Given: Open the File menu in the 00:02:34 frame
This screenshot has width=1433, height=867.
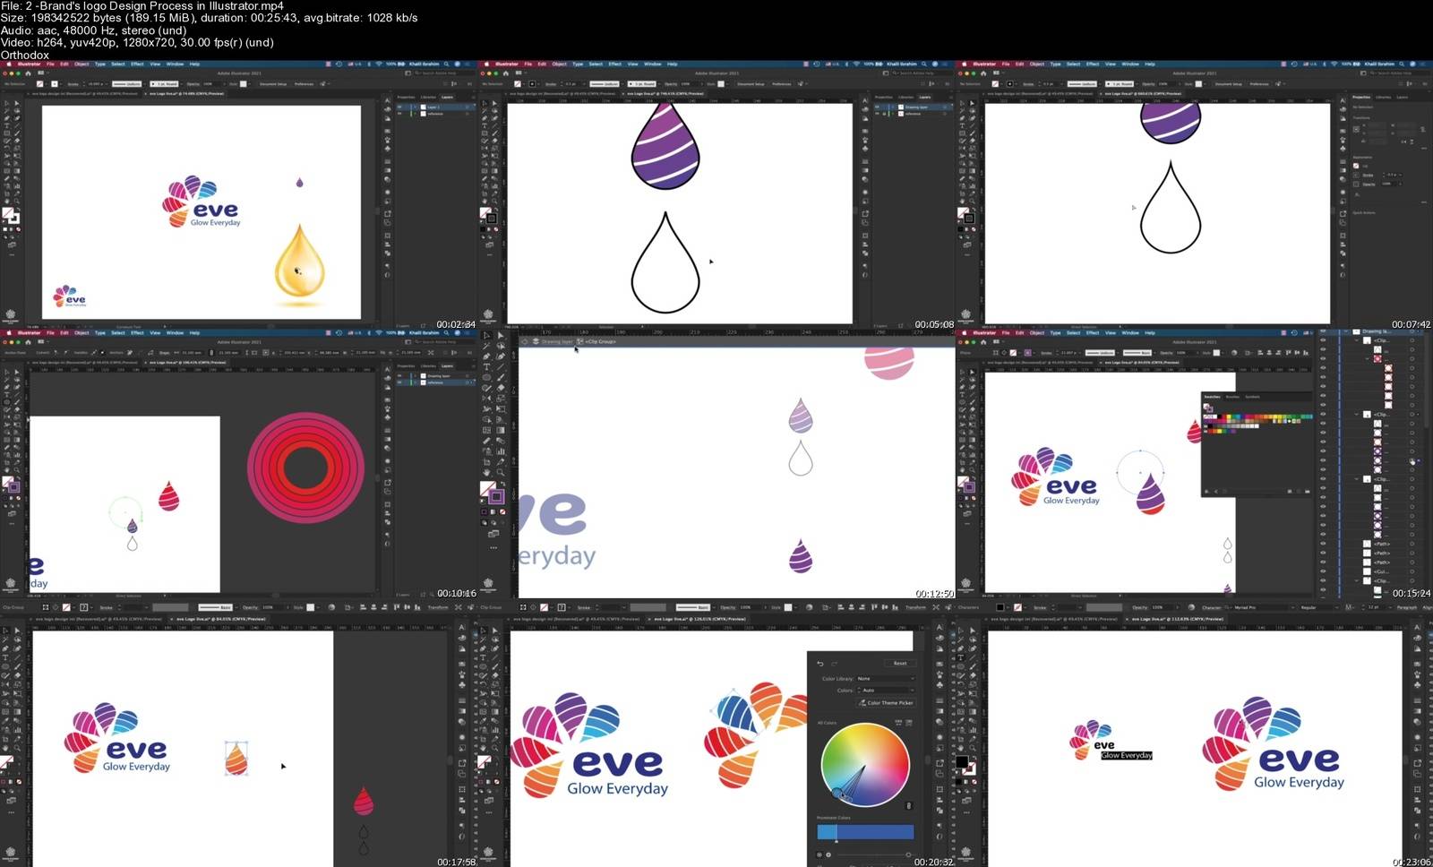Looking at the screenshot, I should pyautogui.click(x=50, y=64).
